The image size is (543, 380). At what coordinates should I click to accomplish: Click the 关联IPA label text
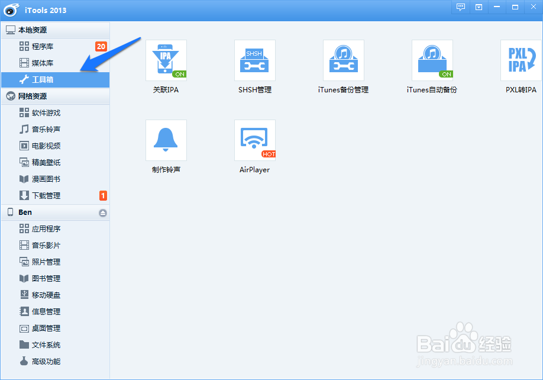166,90
